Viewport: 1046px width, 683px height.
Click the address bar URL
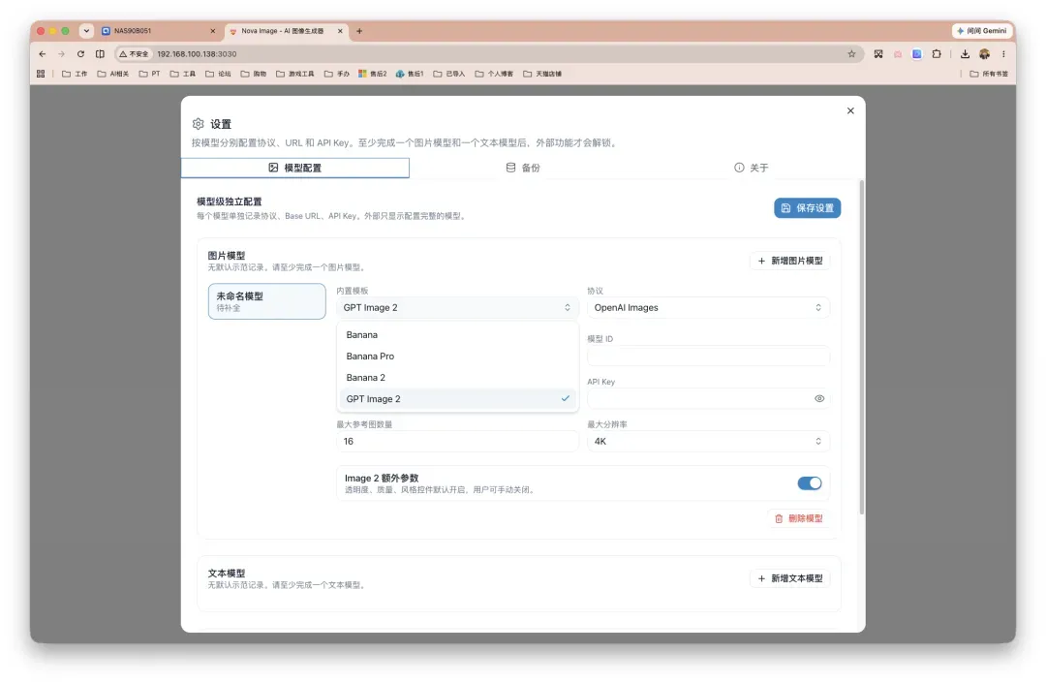[x=197, y=54]
